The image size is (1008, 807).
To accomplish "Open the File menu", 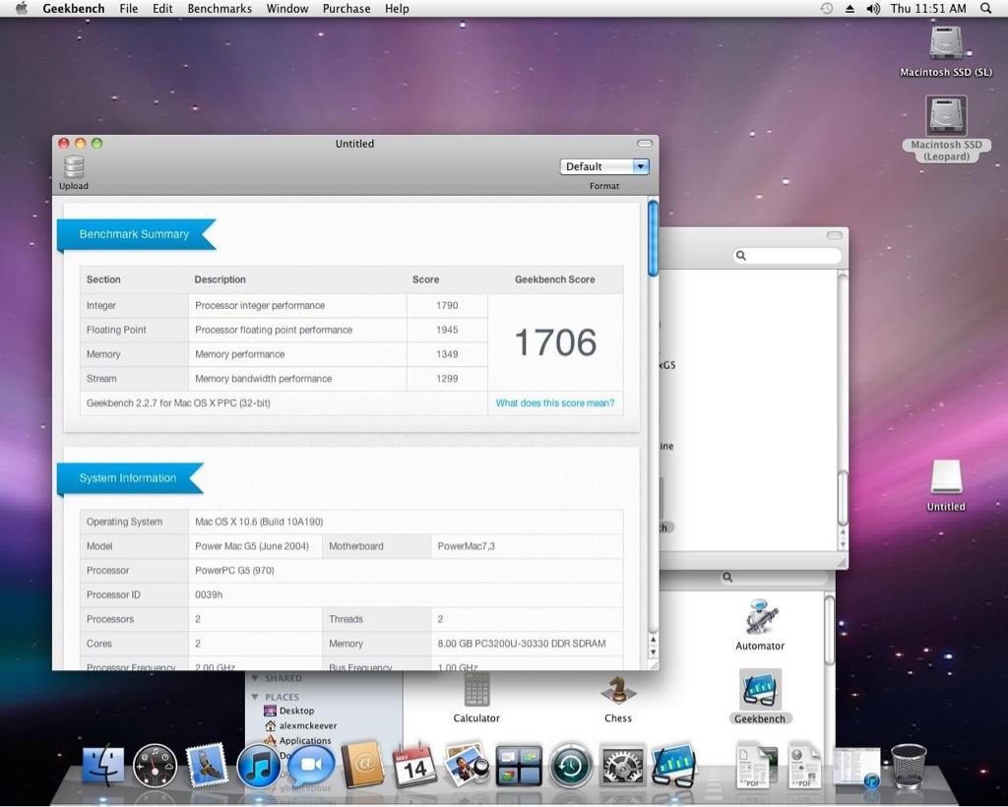I will point(129,8).
